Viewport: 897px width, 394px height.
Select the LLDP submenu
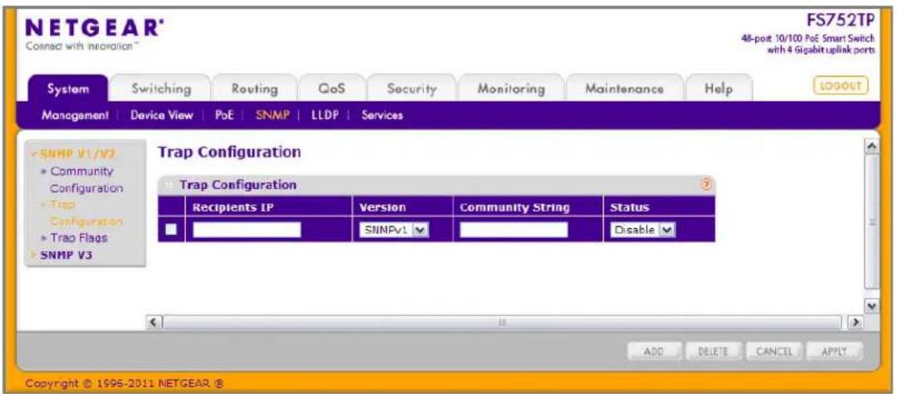click(325, 116)
